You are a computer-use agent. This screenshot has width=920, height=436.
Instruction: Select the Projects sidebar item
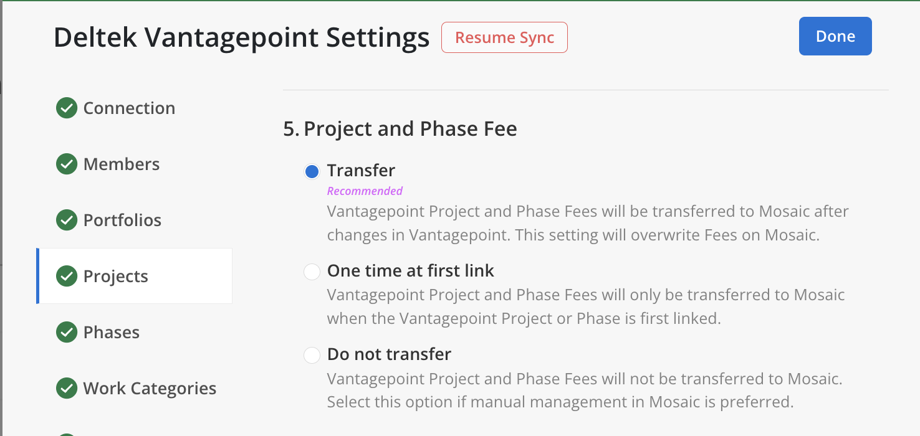click(x=116, y=276)
